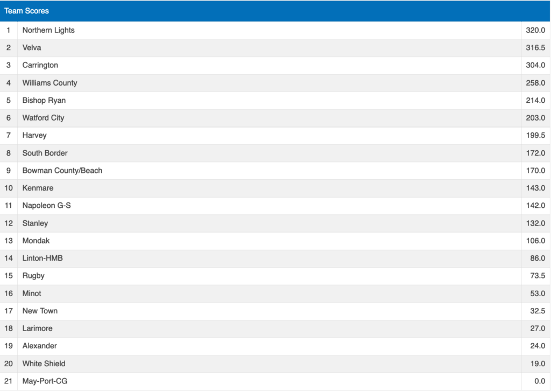The width and height of the screenshot is (551, 392).
Task: Click rank number 15 beside Rugby
Action: tap(9, 276)
